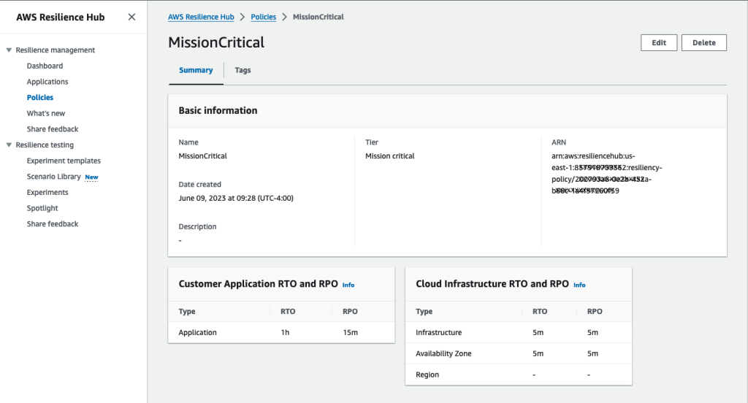Select the date created June 09, 2023 value
The width and height of the screenshot is (748, 403).
point(236,198)
